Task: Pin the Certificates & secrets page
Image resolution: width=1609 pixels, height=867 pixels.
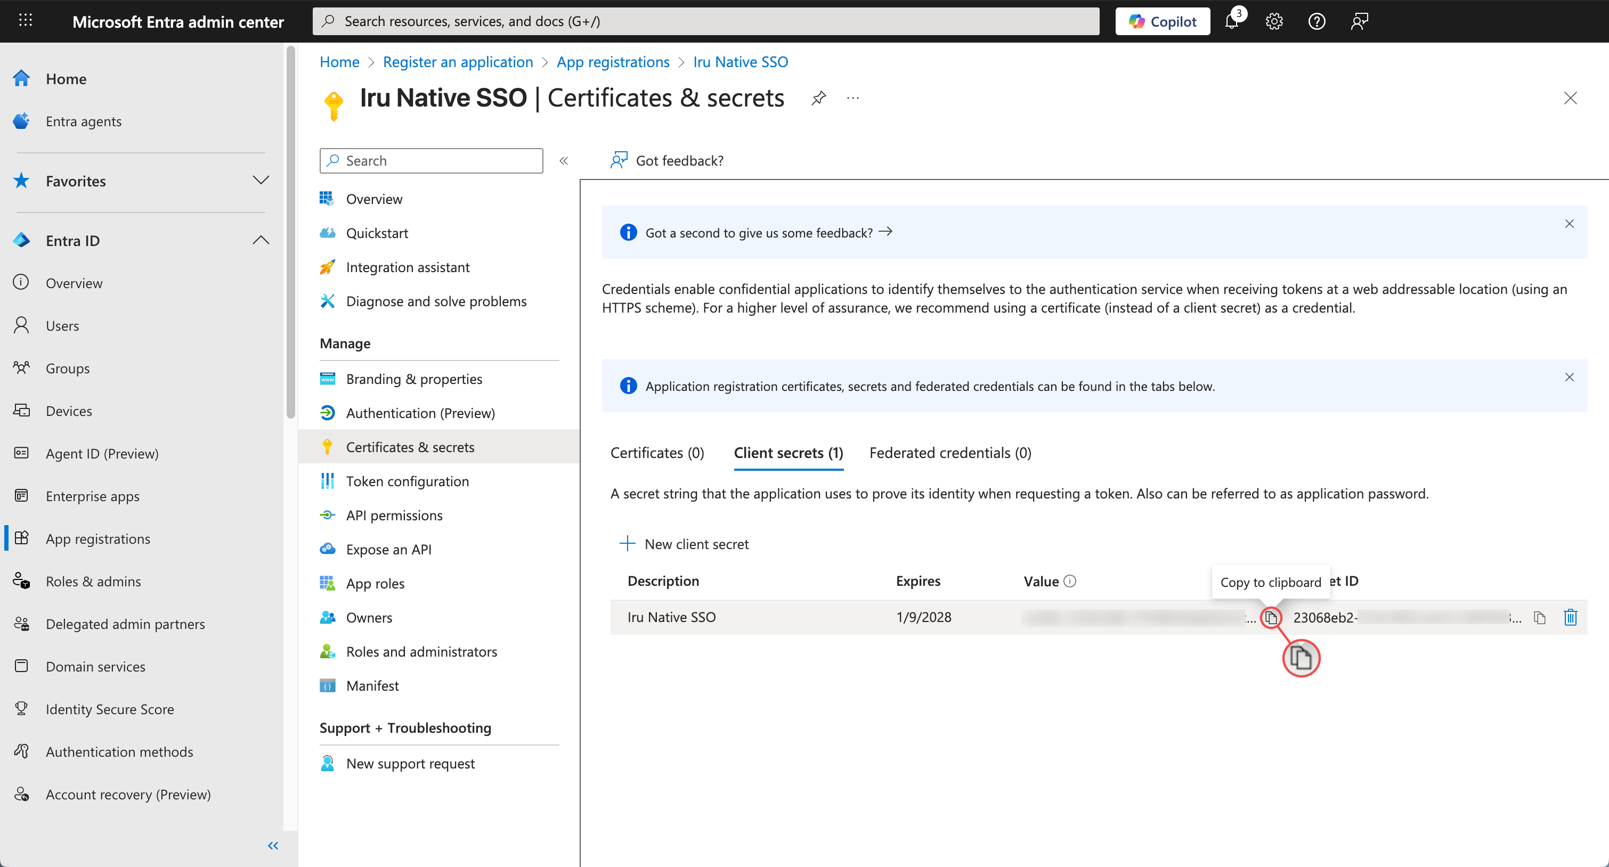Action: 818,98
